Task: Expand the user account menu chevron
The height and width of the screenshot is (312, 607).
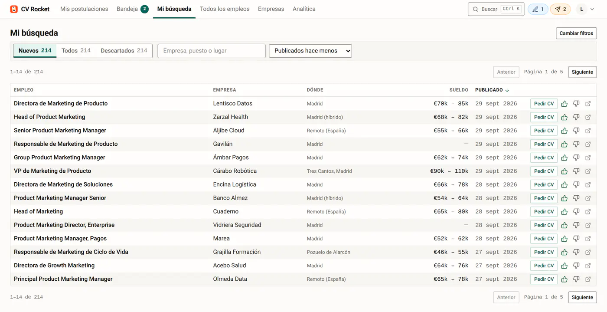Action: [x=592, y=9]
